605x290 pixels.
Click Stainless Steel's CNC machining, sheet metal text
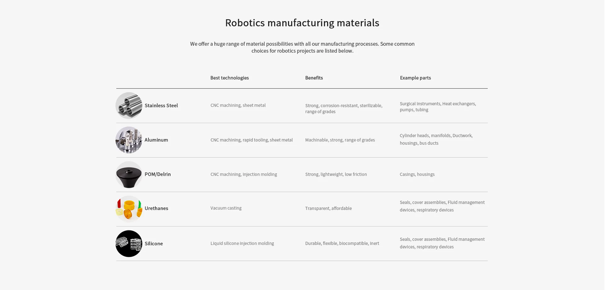pos(238,105)
